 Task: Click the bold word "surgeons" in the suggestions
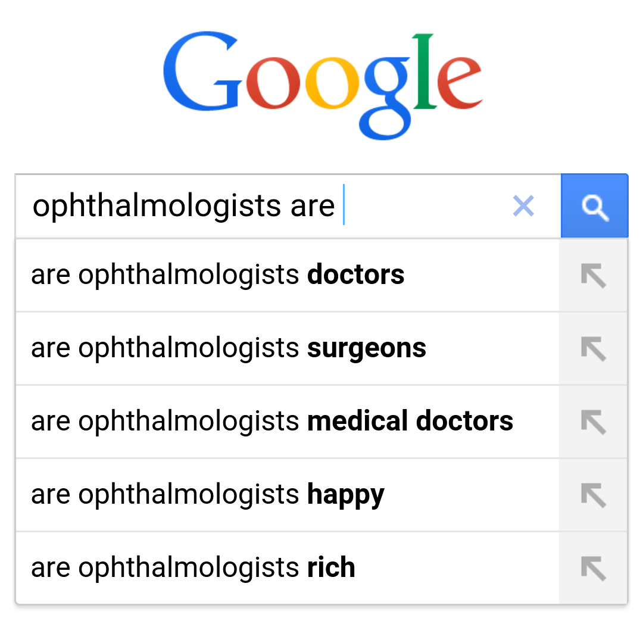pyautogui.click(x=366, y=348)
